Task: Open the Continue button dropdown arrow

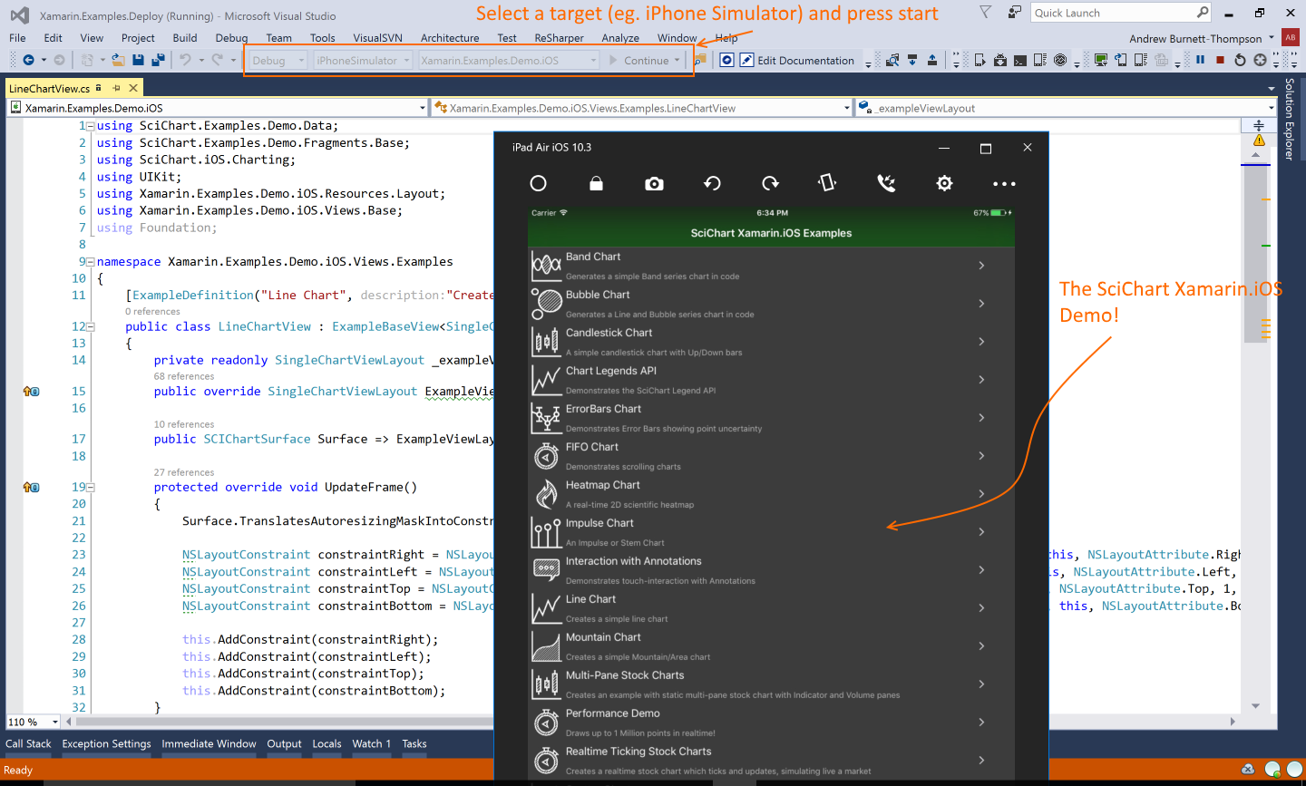Action: [x=677, y=61]
